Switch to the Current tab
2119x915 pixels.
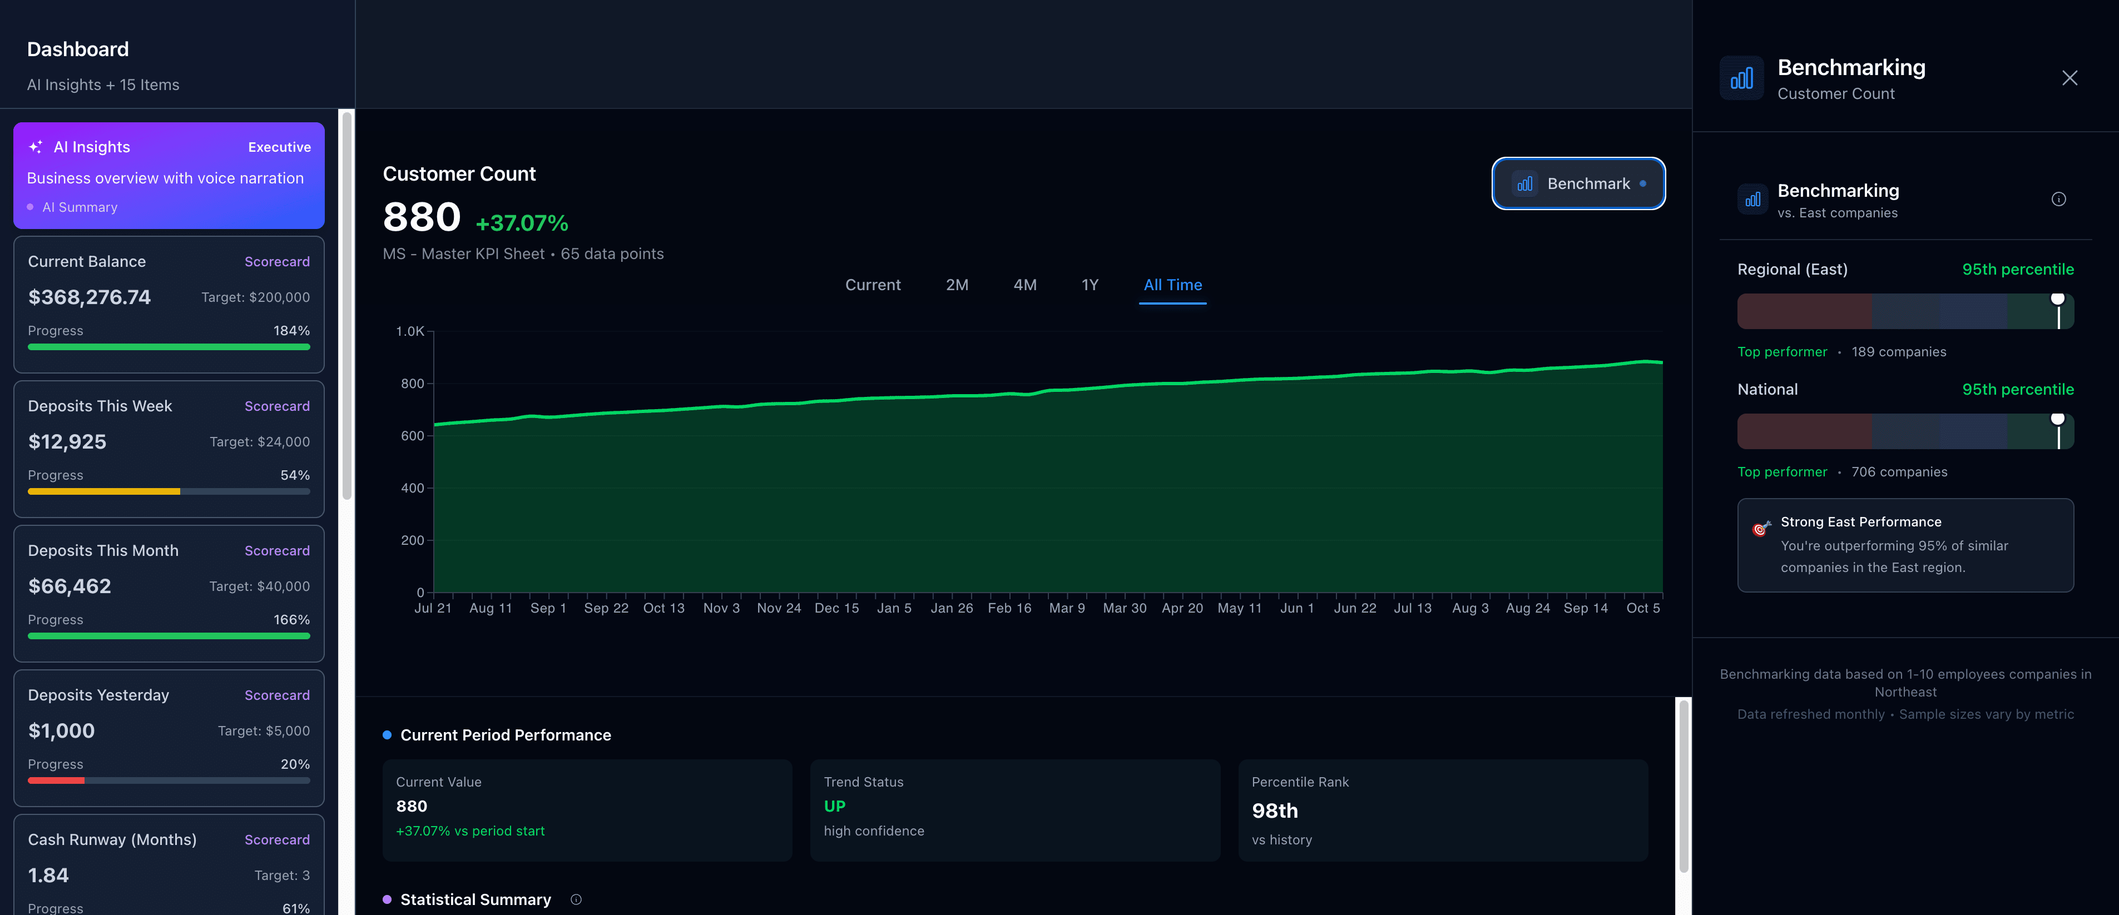(x=872, y=285)
